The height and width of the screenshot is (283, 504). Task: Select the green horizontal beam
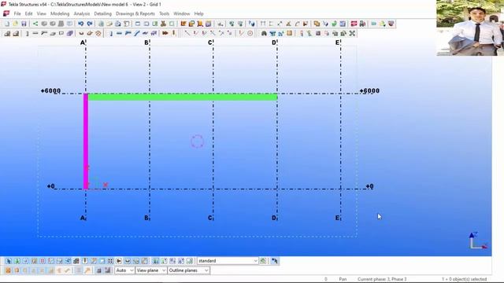click(183, 97)
